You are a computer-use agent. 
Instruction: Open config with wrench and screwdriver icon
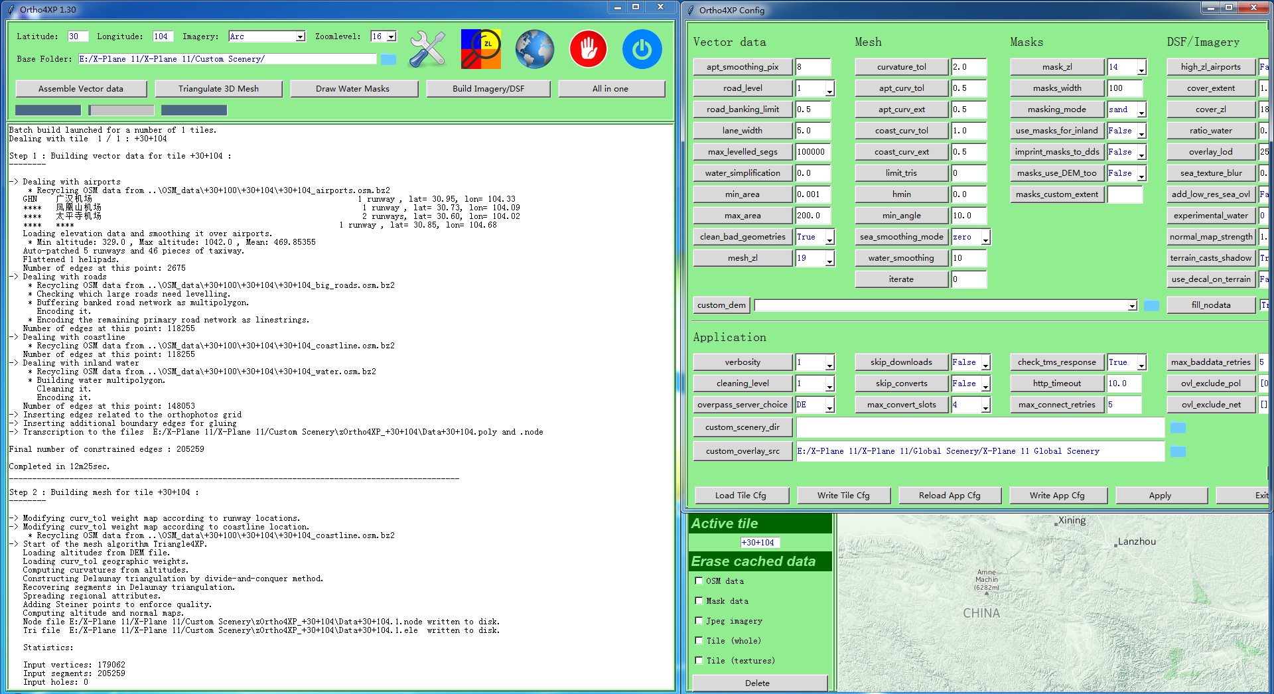point(427,49)
